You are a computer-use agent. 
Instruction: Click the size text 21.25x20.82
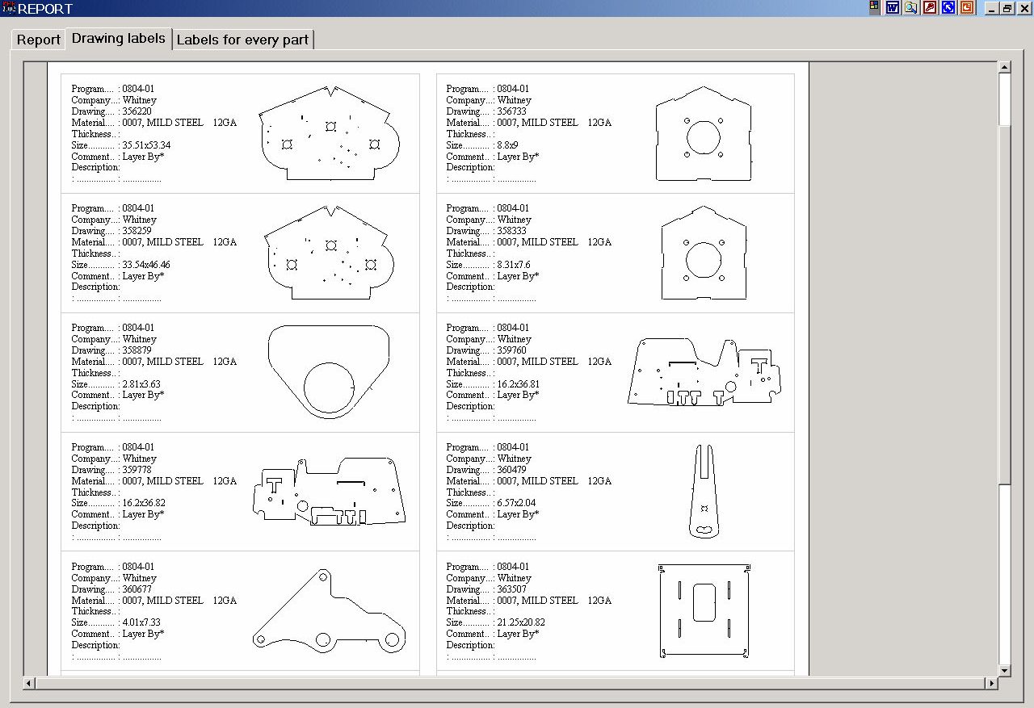point(521,622)
